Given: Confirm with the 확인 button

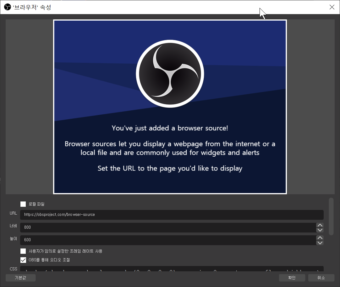Looking at the screenshot, I should [292, 278].
